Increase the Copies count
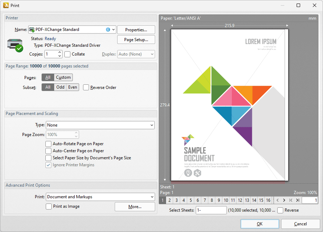The image size is (323, 232). 59,52
